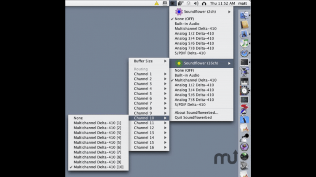Select Multichannel Delta-410 [10] routing option
This screenshot has width=316, height=177.
[x=97, y=167]
